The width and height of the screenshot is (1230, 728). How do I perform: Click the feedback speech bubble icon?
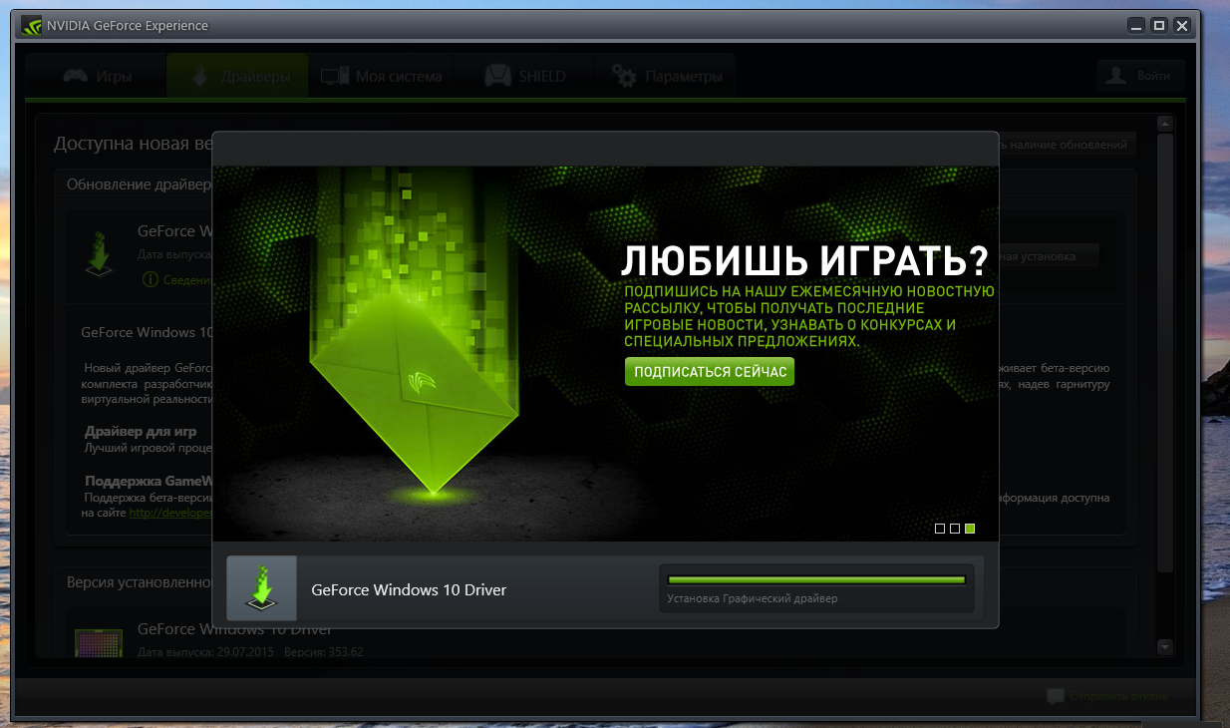pos(1056,696)
